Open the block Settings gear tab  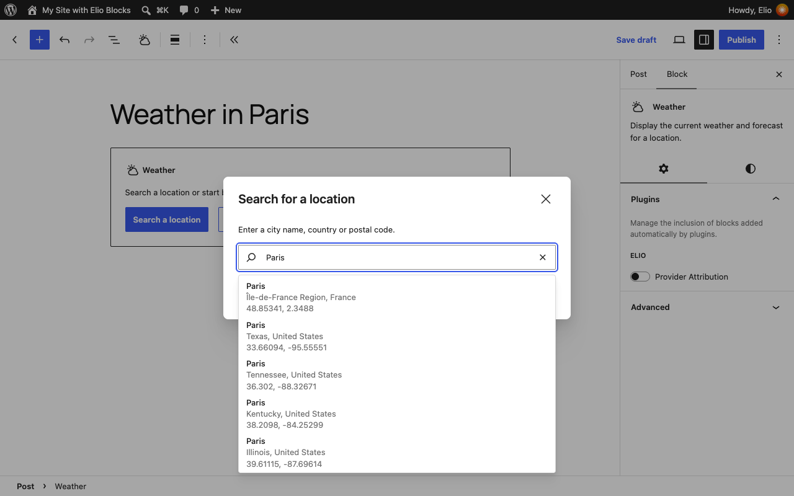[664, 169]
